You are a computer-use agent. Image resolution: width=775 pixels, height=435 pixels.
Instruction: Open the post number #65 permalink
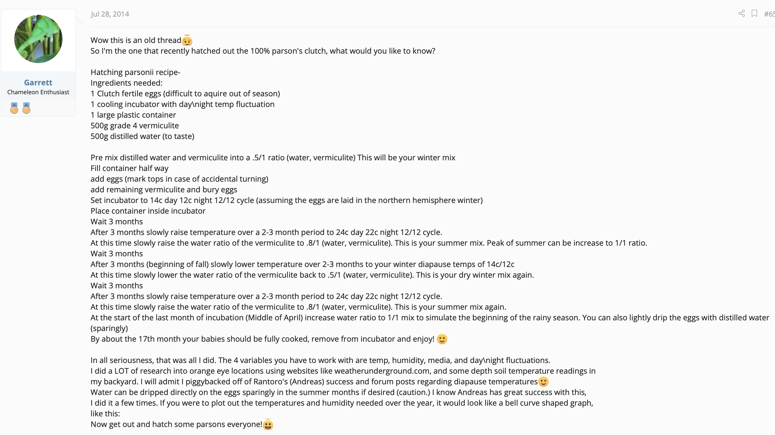click(x=769, y=14)
